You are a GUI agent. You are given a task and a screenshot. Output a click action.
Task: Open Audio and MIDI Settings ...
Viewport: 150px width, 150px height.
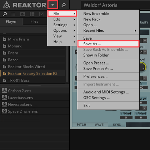pos(108,92)
